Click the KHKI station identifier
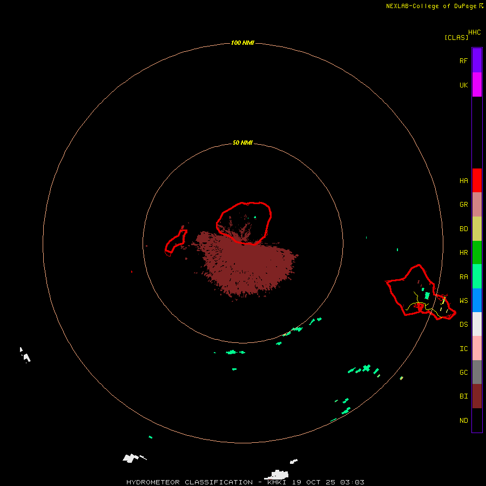This screenshot has height=486, width=486. point(277,482)
